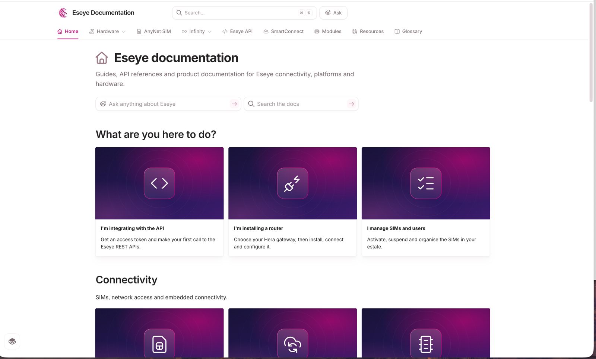
Task: Focus the Ask anything about Eseye field
Action: point(168,104)
